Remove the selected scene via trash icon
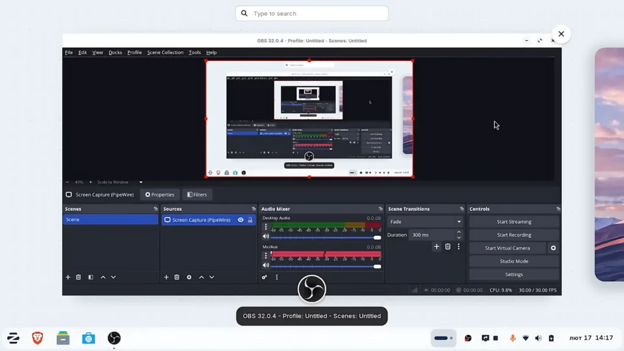The width and height of the screenshot is (624, 351). 79,277
